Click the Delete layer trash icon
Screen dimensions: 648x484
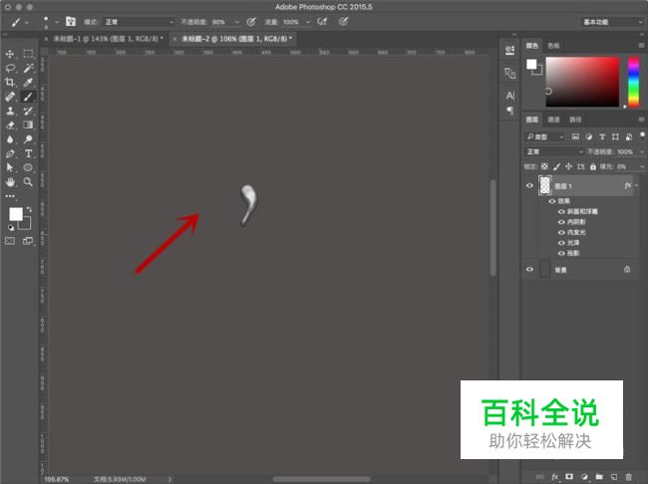point(629,477)
